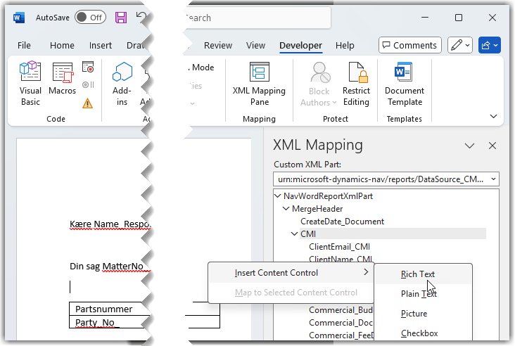Open the Custom XML Part dropdown
515x346 pixels.
[x=492, y=179]
